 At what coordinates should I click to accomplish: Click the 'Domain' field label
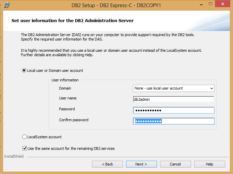(x=65, y=88)
